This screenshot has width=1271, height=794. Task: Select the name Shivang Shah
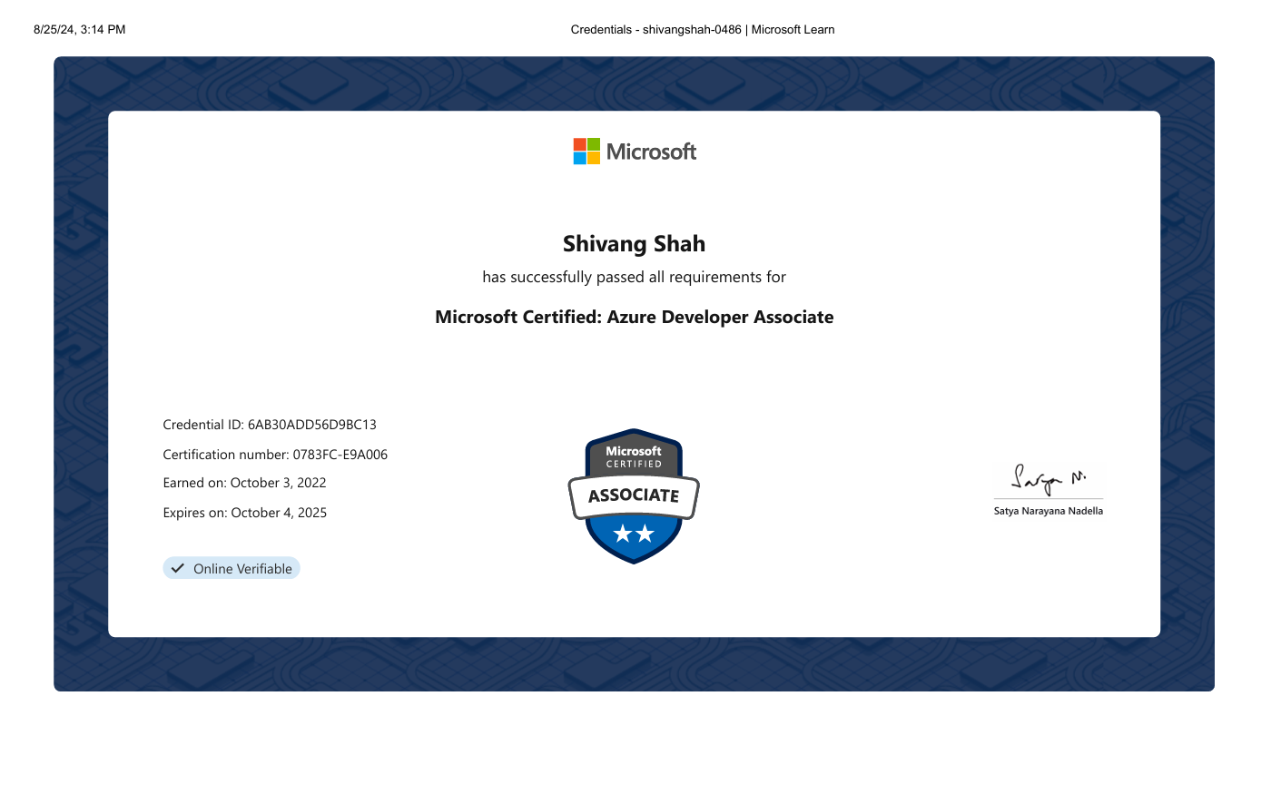click(x=634, y=244)
